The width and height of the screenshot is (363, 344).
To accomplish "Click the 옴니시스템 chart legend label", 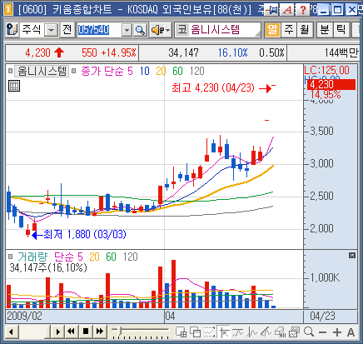I will (42, 72).
